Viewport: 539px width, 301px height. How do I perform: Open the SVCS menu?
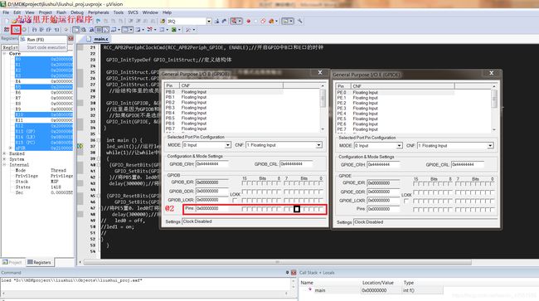pyautogui.click(x=133, y=12)
